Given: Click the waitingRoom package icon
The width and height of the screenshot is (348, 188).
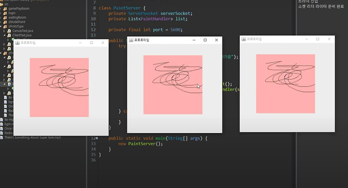Looking at the screenshot, I should click(x=5, y=18).
